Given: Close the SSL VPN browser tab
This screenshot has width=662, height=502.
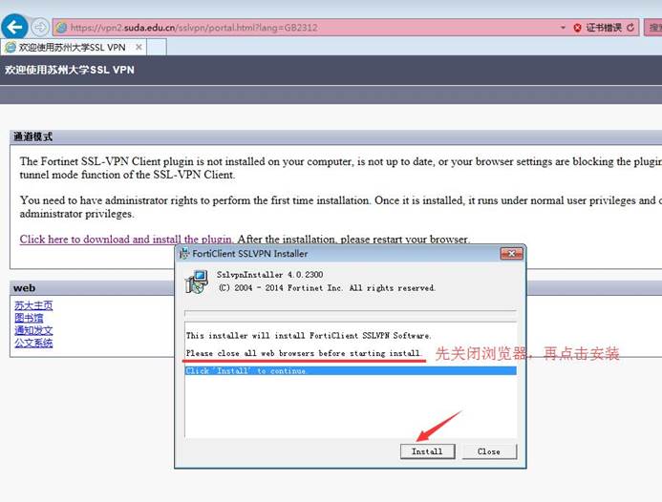Looking at the screenshot, I should click(x=138, y=47).
